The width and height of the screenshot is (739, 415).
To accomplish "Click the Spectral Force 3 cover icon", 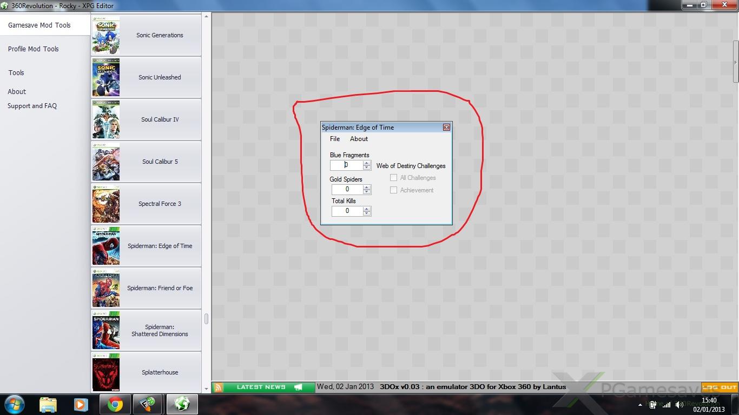I will click(x=106, y=204).
